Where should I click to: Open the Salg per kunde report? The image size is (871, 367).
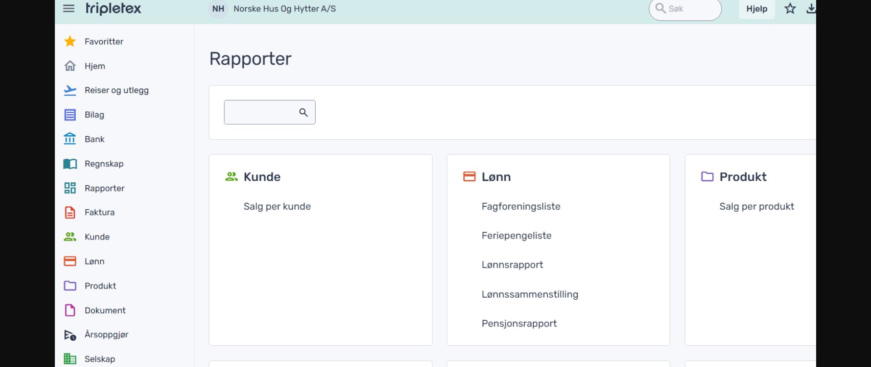pyautogui.click(x=277, y=206)
